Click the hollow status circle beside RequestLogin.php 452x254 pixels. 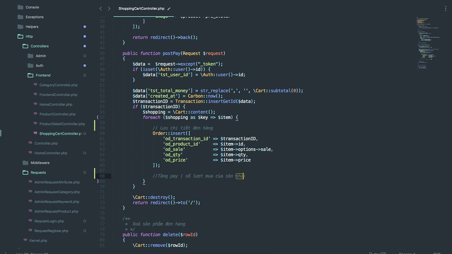point(85,221)
